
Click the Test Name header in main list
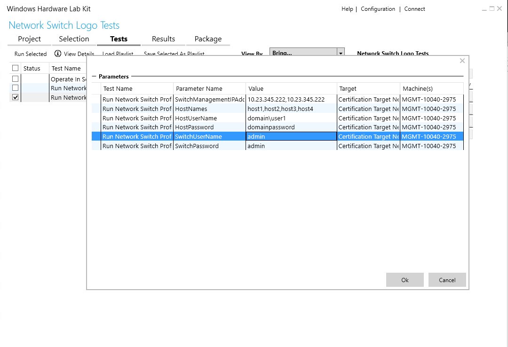point(68,68)
